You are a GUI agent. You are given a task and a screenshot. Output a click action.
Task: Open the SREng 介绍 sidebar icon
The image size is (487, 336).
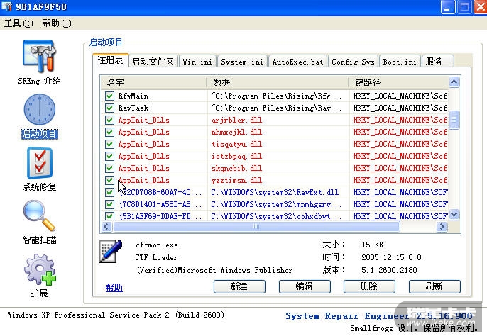39,56
